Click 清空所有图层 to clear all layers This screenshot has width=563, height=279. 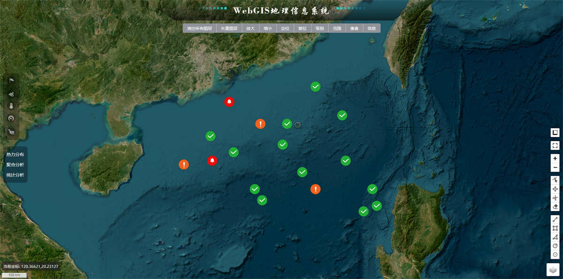(199, 29)
